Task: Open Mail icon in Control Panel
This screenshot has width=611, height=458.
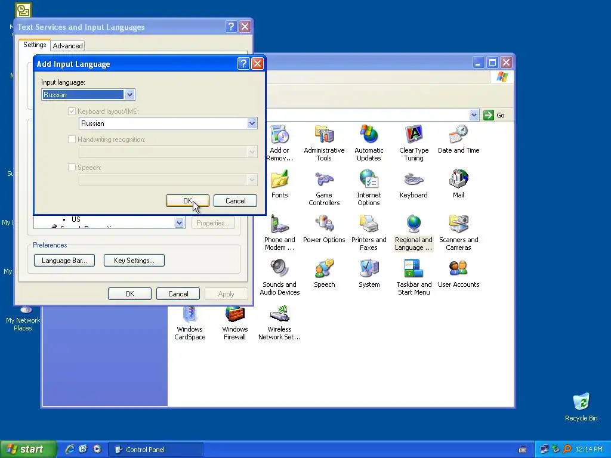Action: 459,184
